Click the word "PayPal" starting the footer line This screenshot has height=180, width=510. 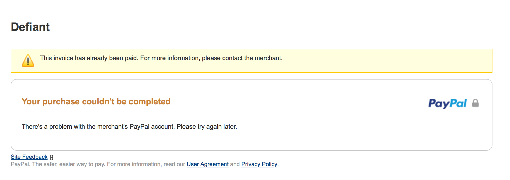pos(20,164)
